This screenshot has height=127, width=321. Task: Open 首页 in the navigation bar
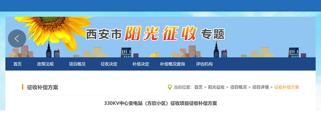pos(17,64)
